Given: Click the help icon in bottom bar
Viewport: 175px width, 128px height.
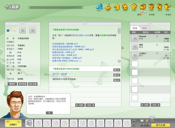Looking at the screenshot, I should [152, 121].
